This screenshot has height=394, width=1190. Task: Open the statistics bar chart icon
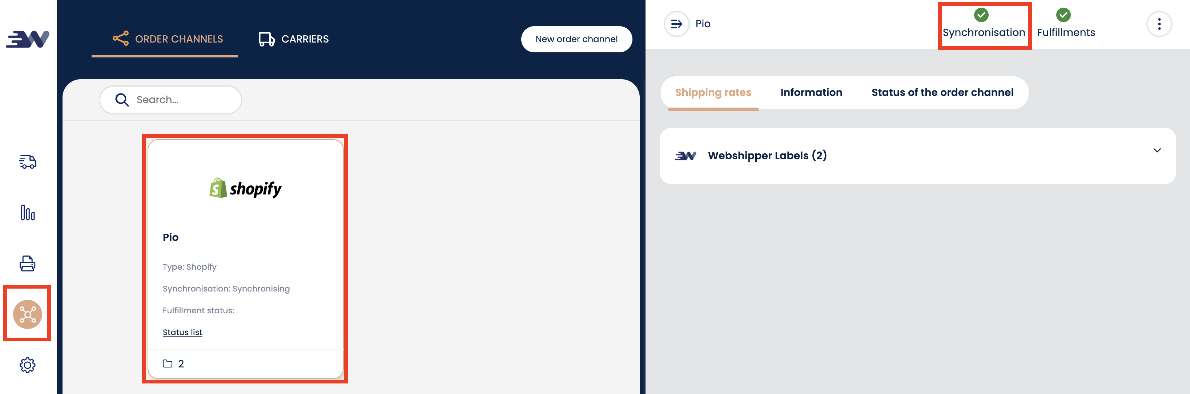[x=28, y=213]
